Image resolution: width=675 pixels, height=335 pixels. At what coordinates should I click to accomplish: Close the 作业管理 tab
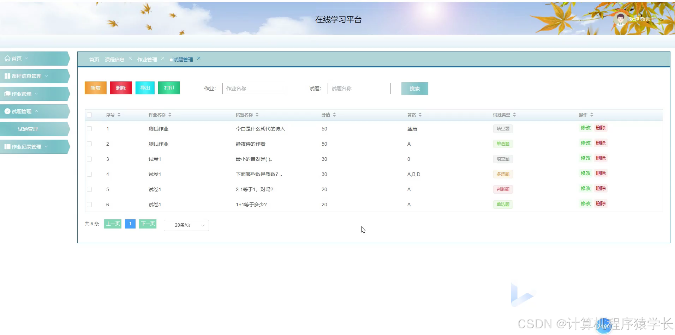click(x=163, y=58)
